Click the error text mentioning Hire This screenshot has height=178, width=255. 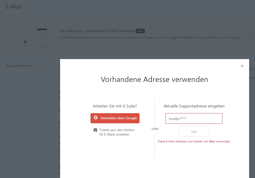point(194,141)
